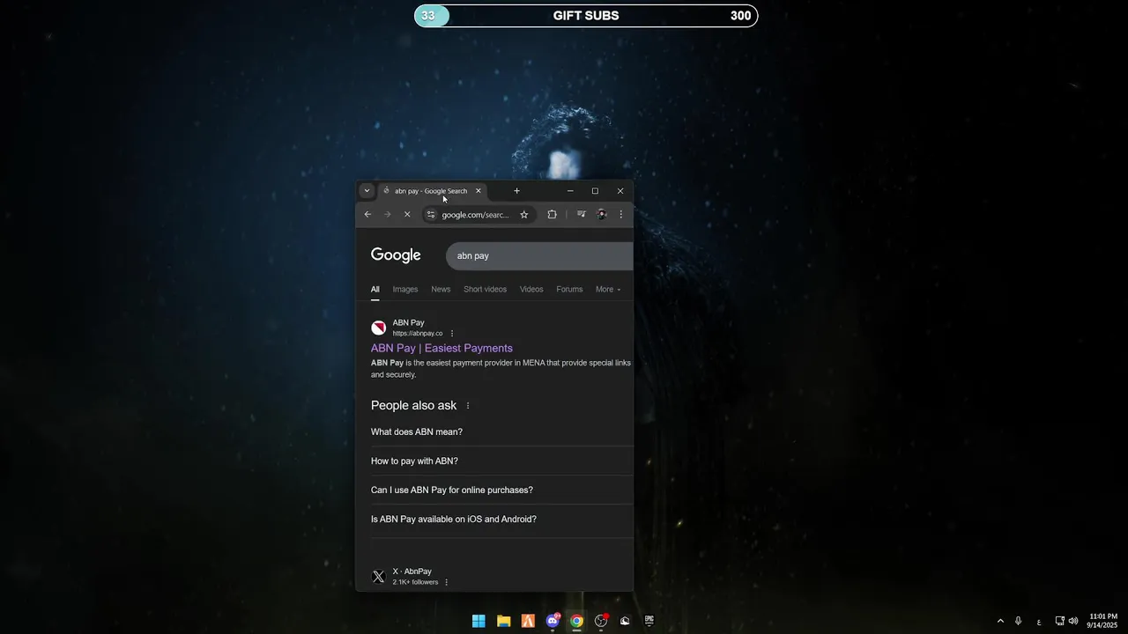Open the 'X · AbnPay' result source
This screenshot has height=634, width=1128.
412,571
